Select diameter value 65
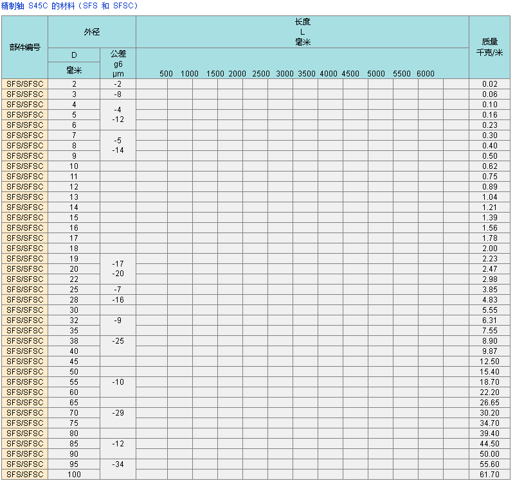 click(x=74, y=402)
